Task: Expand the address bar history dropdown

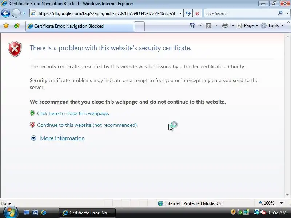Action: [x=180, y=13]
